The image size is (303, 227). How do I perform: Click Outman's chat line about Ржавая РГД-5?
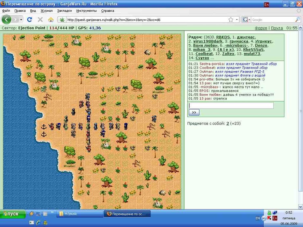[226, 72]
